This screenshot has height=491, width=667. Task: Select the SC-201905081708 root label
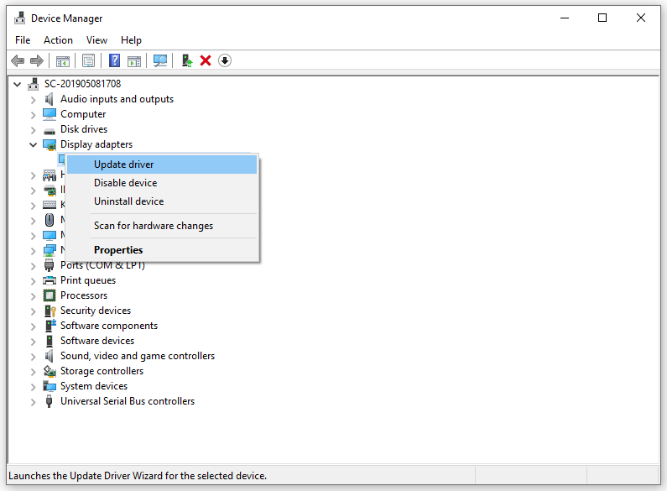pyautogui.click(x=82, y=84)
